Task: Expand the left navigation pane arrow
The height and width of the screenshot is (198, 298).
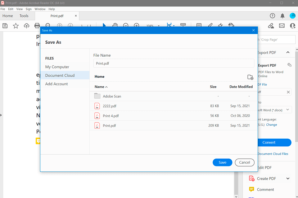Action: pos(1,115)
